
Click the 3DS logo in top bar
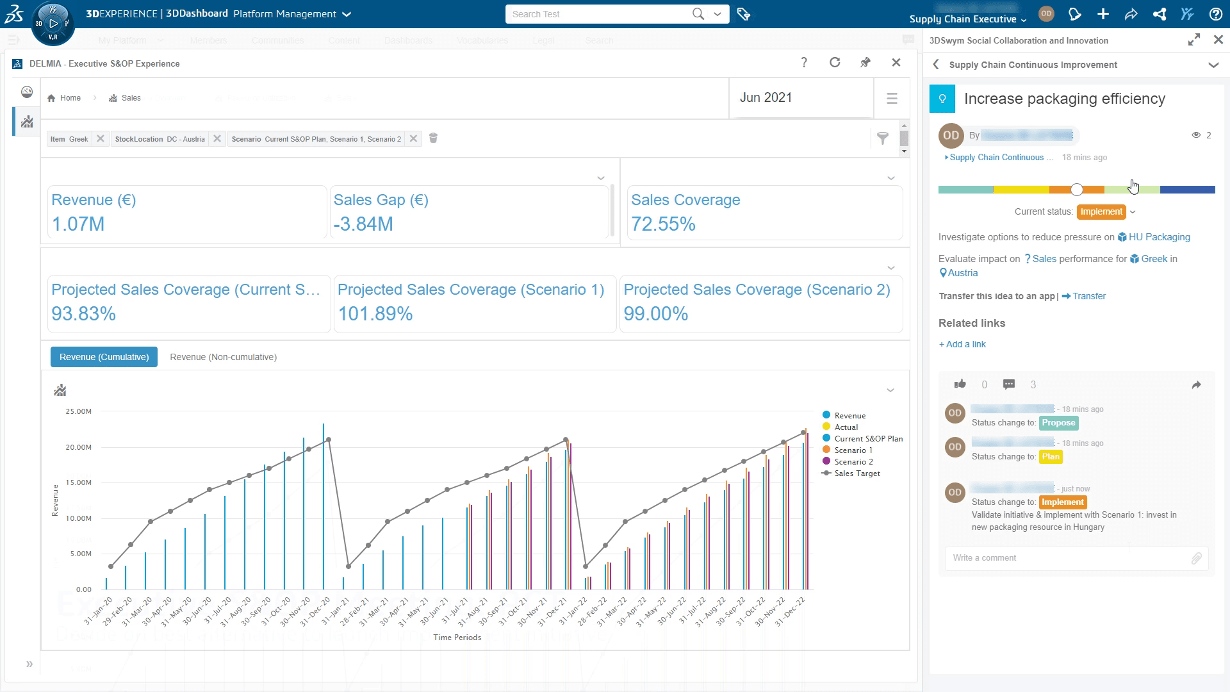(14, 13)
